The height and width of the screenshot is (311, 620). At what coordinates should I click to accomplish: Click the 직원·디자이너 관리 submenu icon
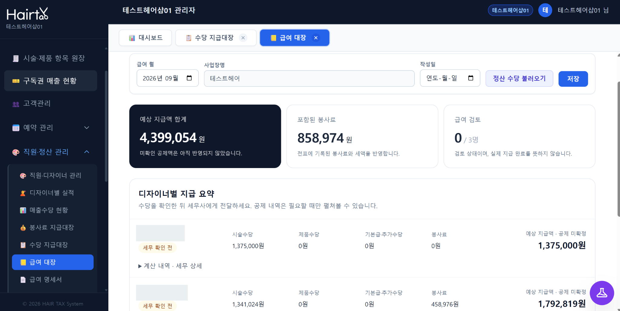(23, 176)
